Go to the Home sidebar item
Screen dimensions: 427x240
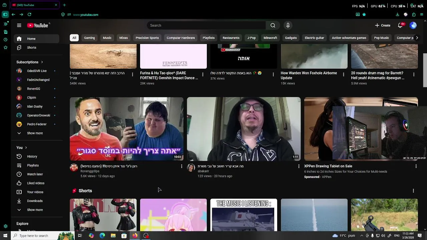[36, 39]
